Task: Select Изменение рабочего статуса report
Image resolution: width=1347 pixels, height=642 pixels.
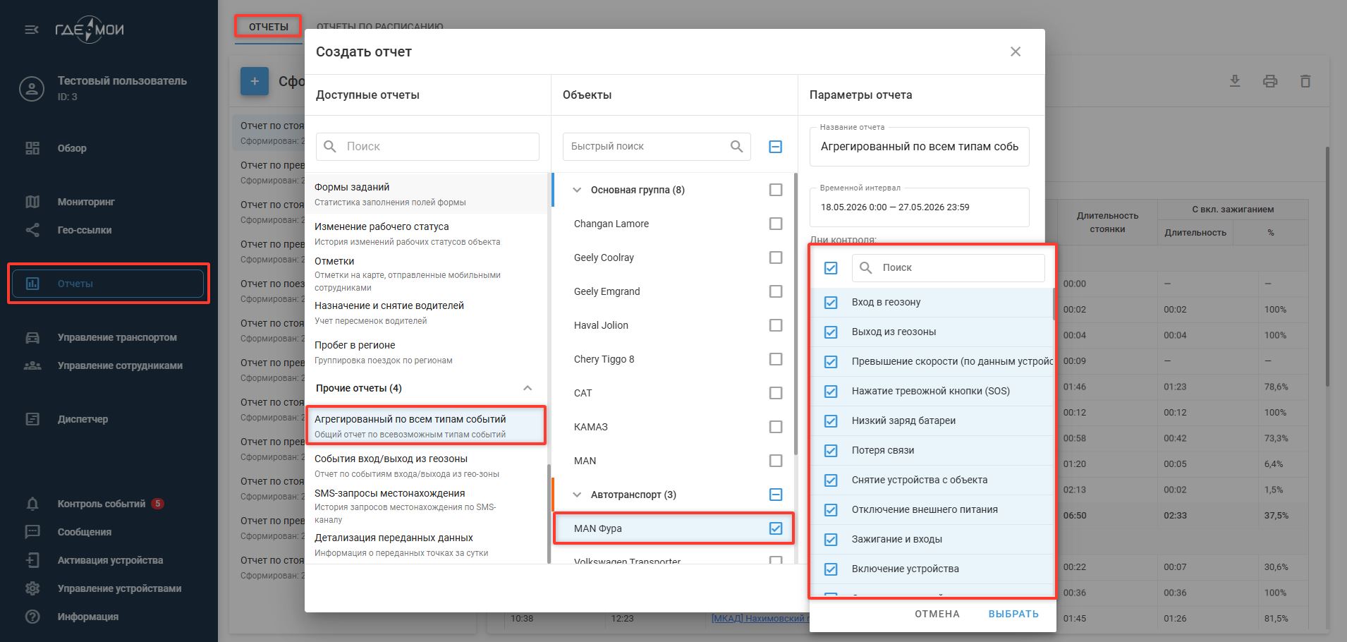Action: click(x=426, y=234)
